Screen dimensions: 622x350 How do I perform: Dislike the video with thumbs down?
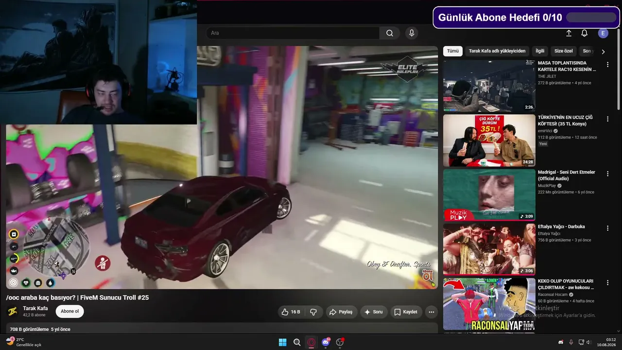pos(314,312)
